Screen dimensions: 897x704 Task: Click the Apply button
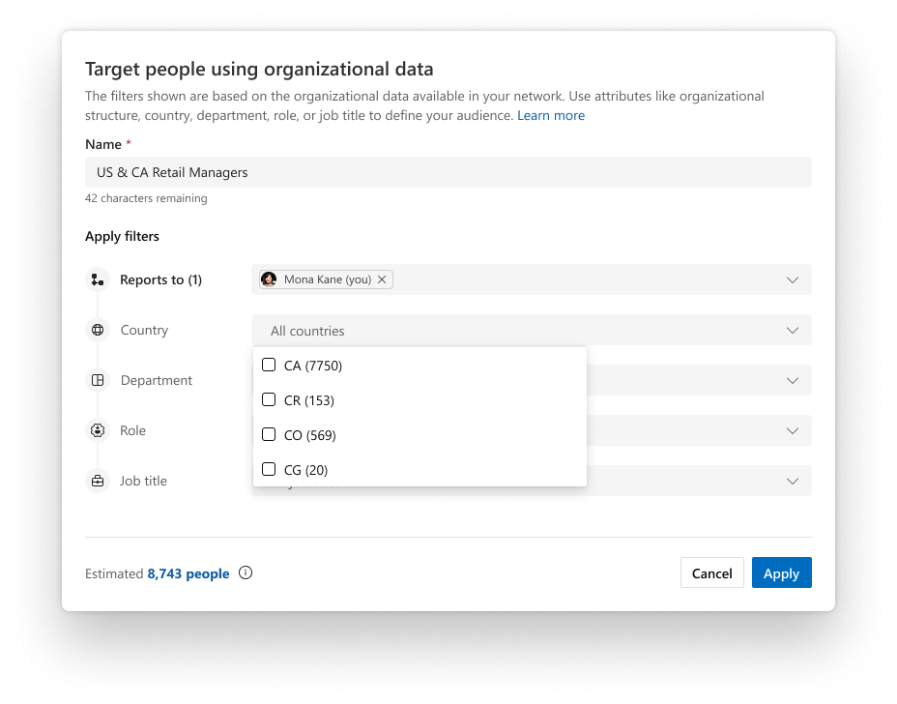click(x=781, y=572)
